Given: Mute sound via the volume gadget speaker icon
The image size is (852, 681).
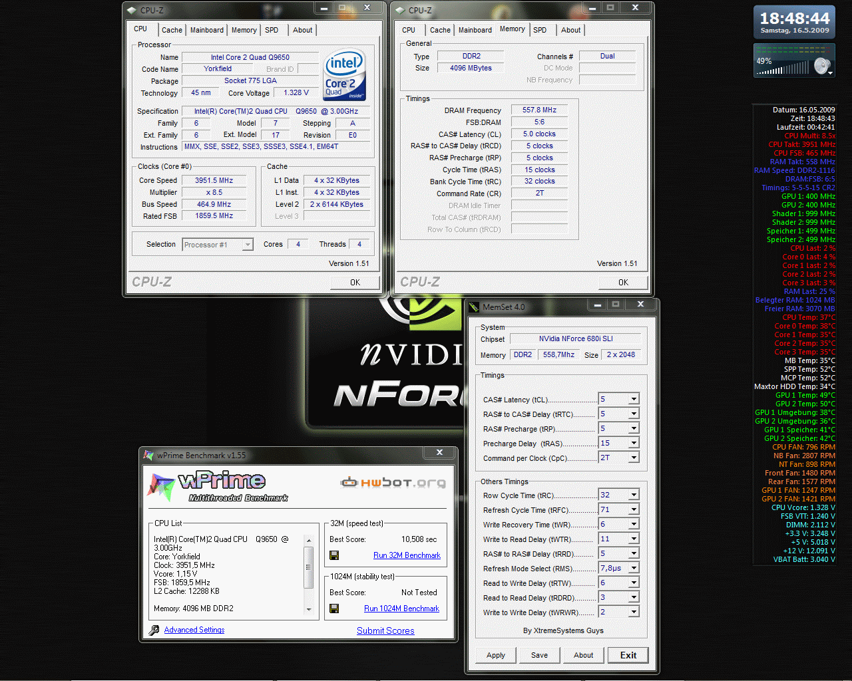Looking at the screenshot, I should (823, 66).
